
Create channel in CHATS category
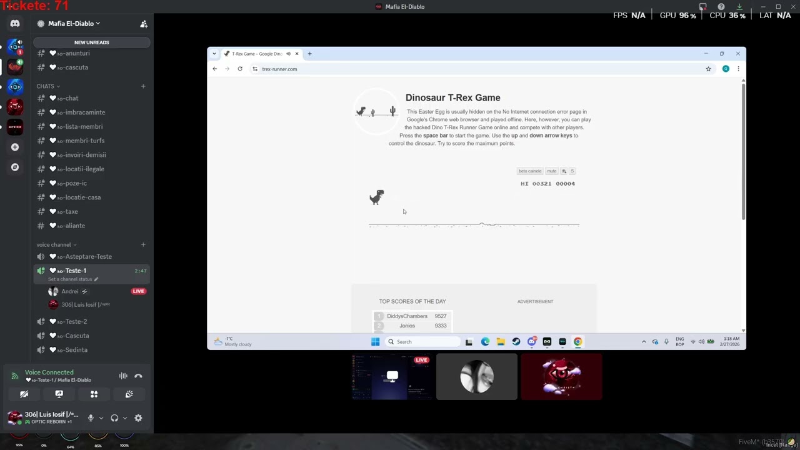click(x=143, y=86)
